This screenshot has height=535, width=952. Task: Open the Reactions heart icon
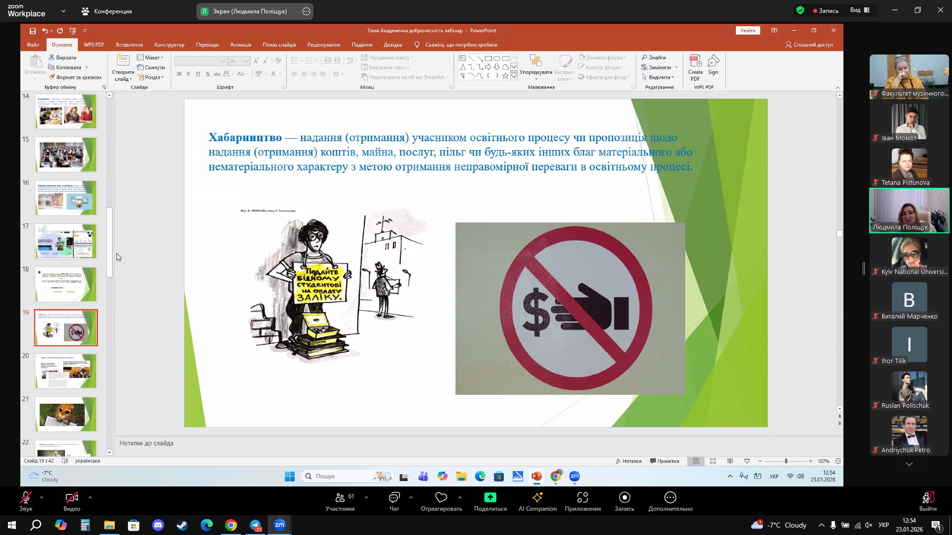[x=441, y=497]
